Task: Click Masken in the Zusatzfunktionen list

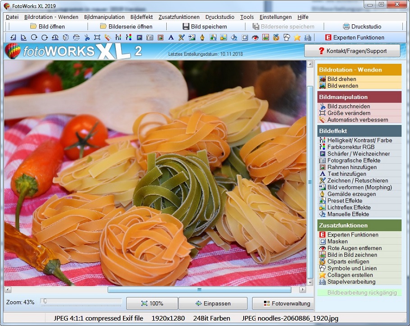Action: (337, 241)
